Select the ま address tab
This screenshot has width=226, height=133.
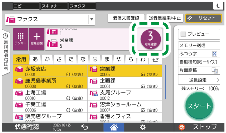click(x=107, y=59)
